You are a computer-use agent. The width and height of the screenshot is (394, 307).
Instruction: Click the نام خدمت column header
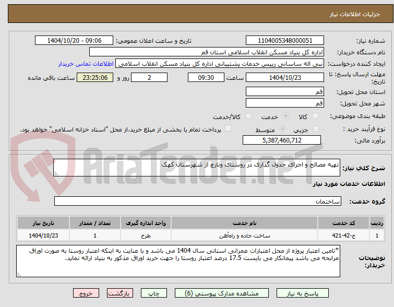tap(245, 223)
